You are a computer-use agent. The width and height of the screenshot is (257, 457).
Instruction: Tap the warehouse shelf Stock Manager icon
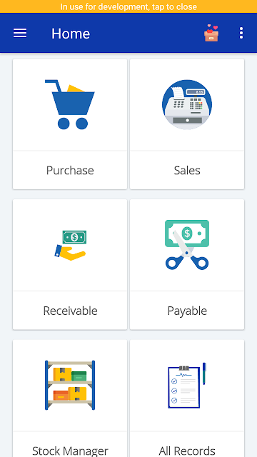pyautogui.click(x=70, y=385)
